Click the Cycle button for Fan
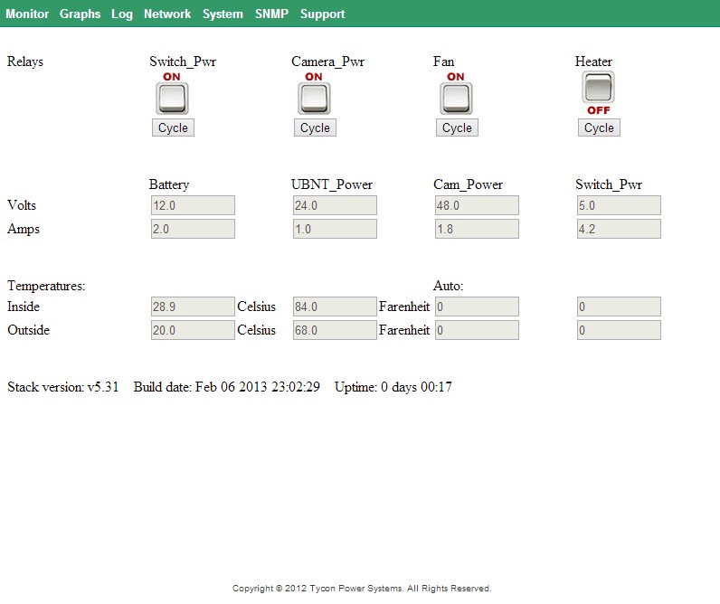 pos(457,128)
